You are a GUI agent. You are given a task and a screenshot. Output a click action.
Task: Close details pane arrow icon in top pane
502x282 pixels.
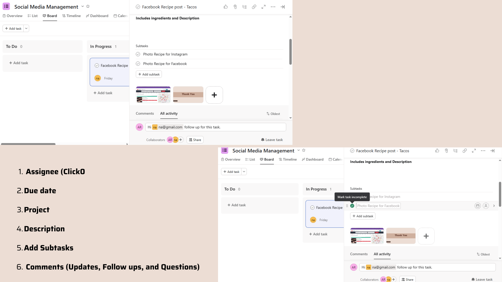283,7
